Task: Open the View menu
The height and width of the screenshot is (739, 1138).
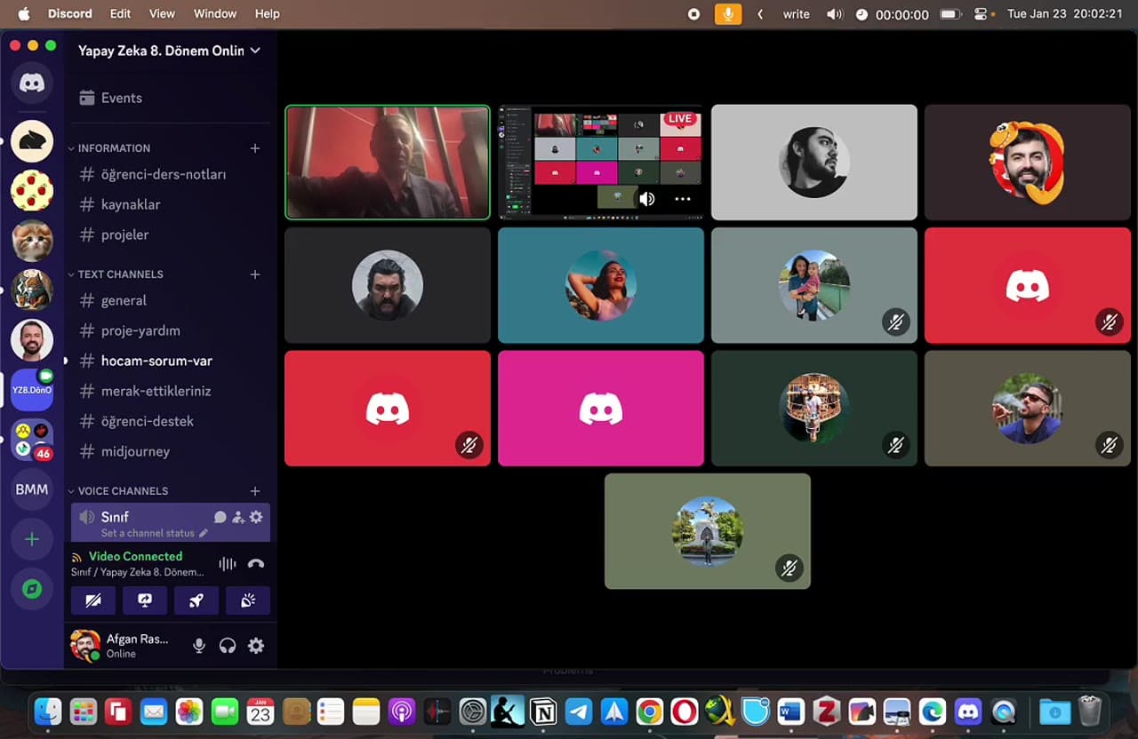Action: 162,14
